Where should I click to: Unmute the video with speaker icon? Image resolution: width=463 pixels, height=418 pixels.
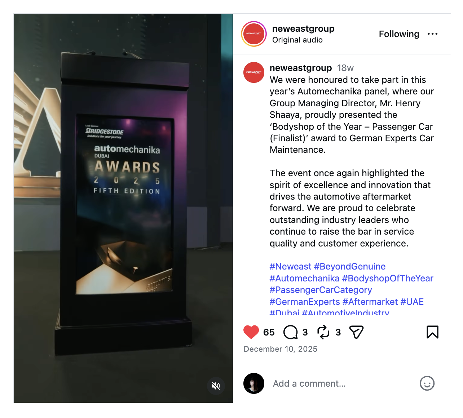pyautogui.click(x=216, y=386)
